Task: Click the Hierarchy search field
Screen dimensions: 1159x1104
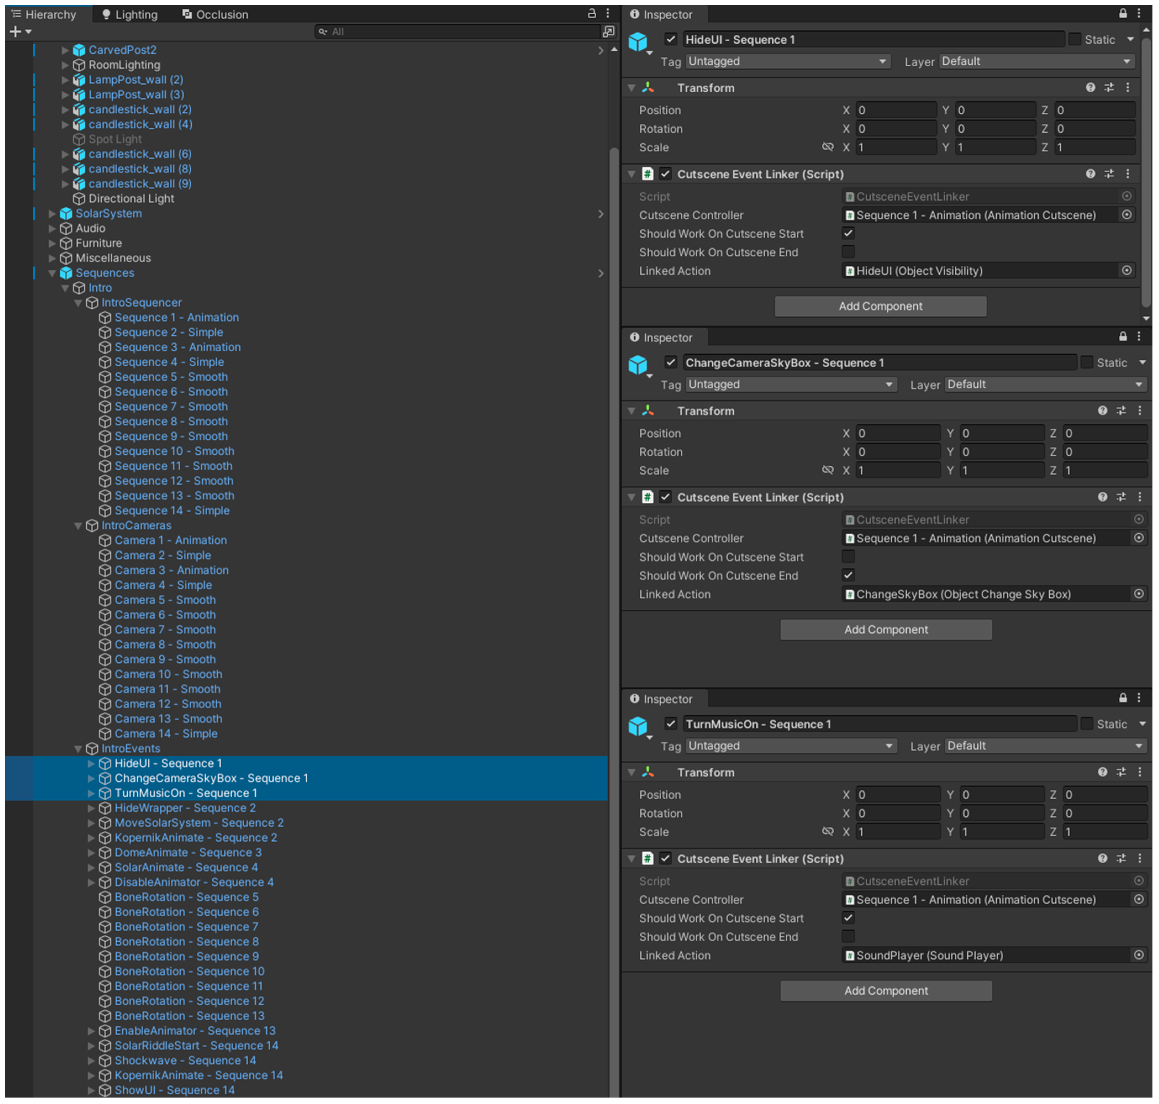Action: click(x=459, y=32)
